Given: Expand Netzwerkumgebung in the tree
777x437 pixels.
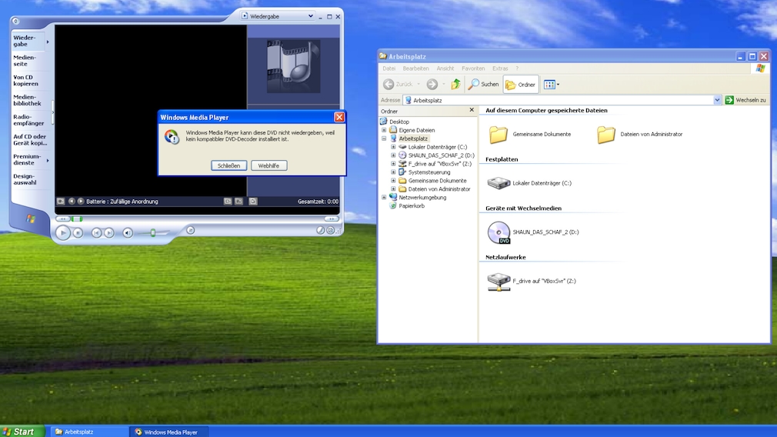Looking at the screenshot, I should tap(384, 197).
